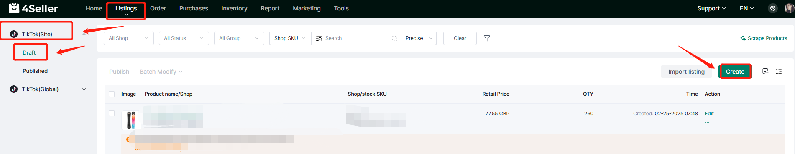This screenshot has width=795, height=154.
Task: Open the column settings icon beside Create
Action: [765, 72]
